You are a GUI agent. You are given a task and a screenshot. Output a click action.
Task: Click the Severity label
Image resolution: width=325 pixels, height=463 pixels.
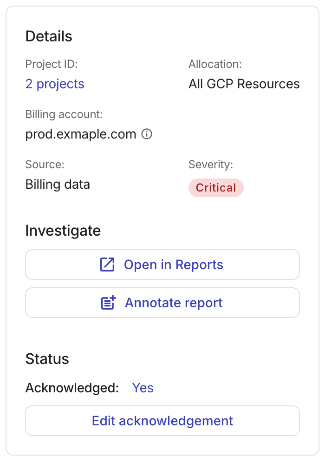point(211,165)
